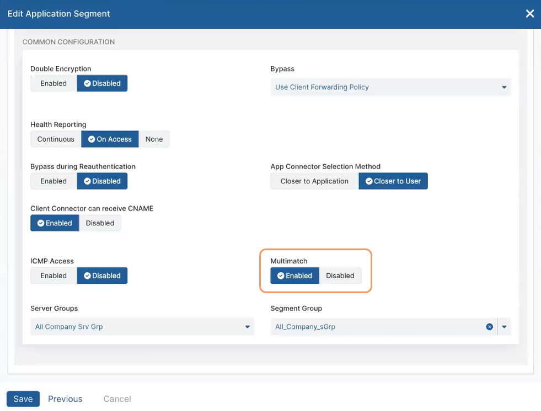Select Disabled for Double Encryption
The width and height of the screenshot is (541, 411).
click(102, 84)
